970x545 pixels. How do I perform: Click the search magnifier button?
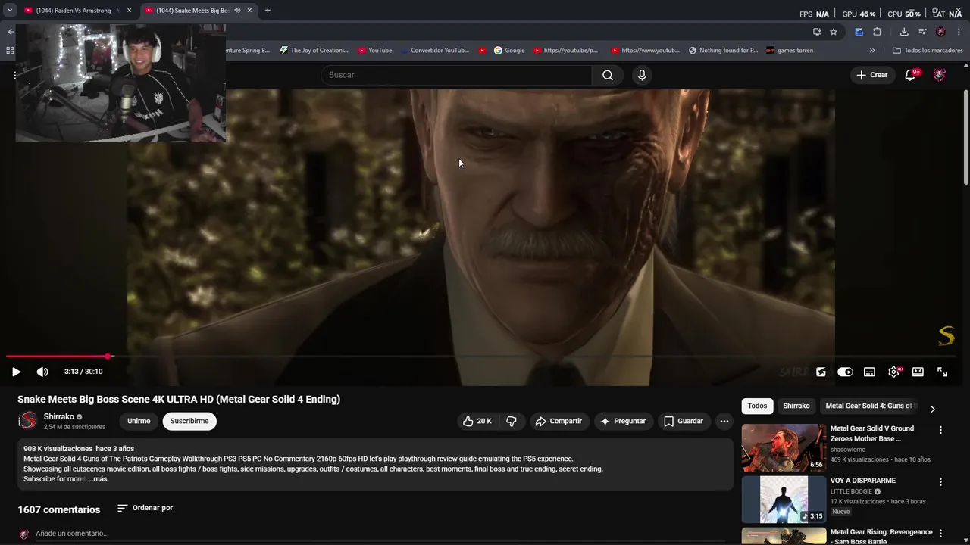click(x=608, y=75)
